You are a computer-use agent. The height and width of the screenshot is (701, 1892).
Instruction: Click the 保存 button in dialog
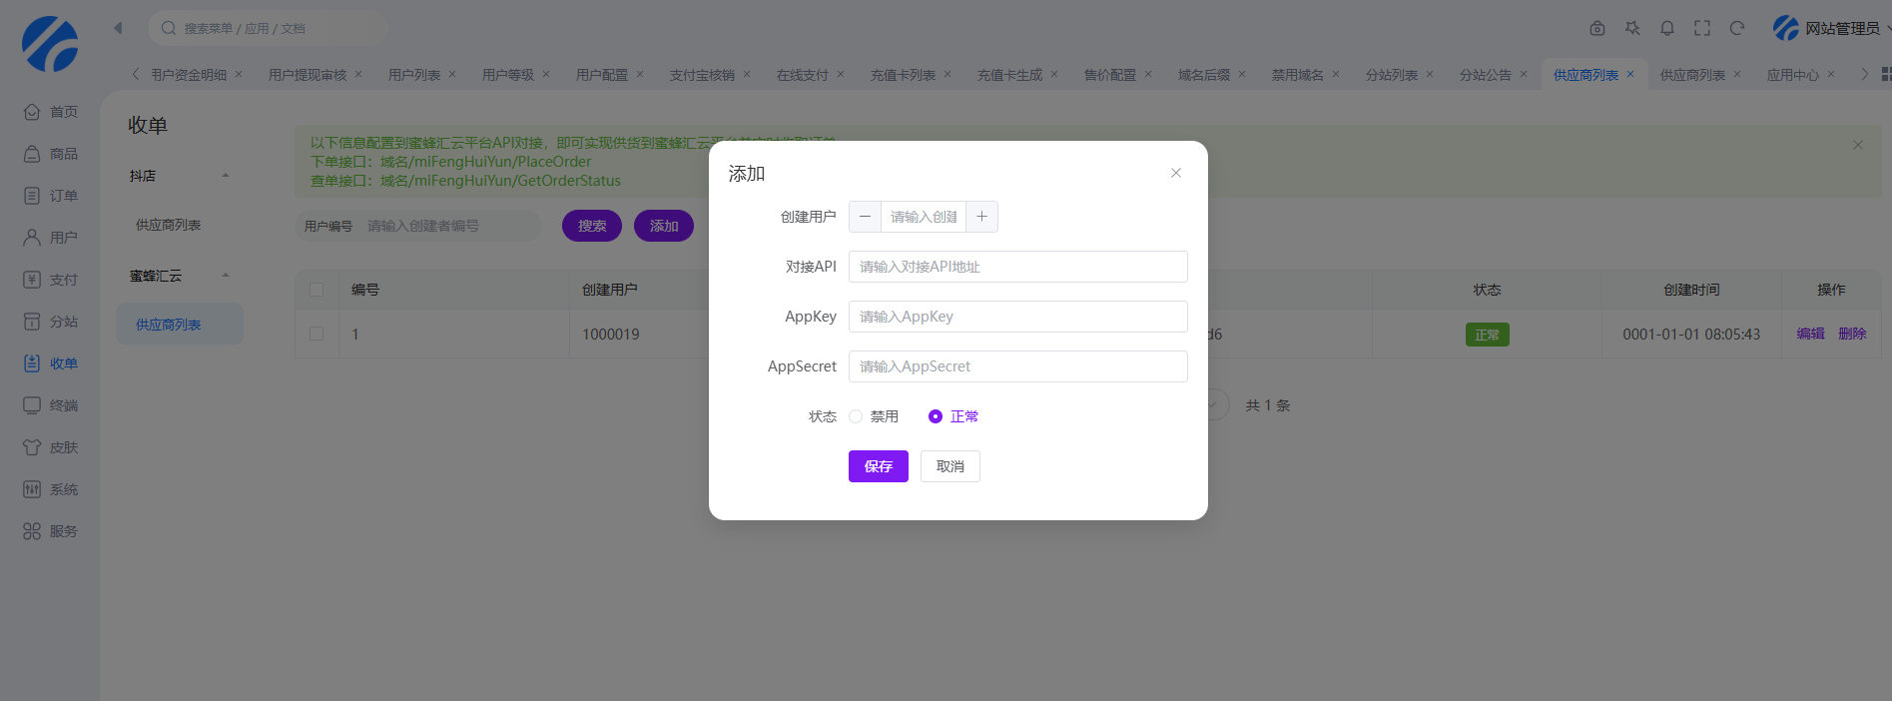point(878,466)
